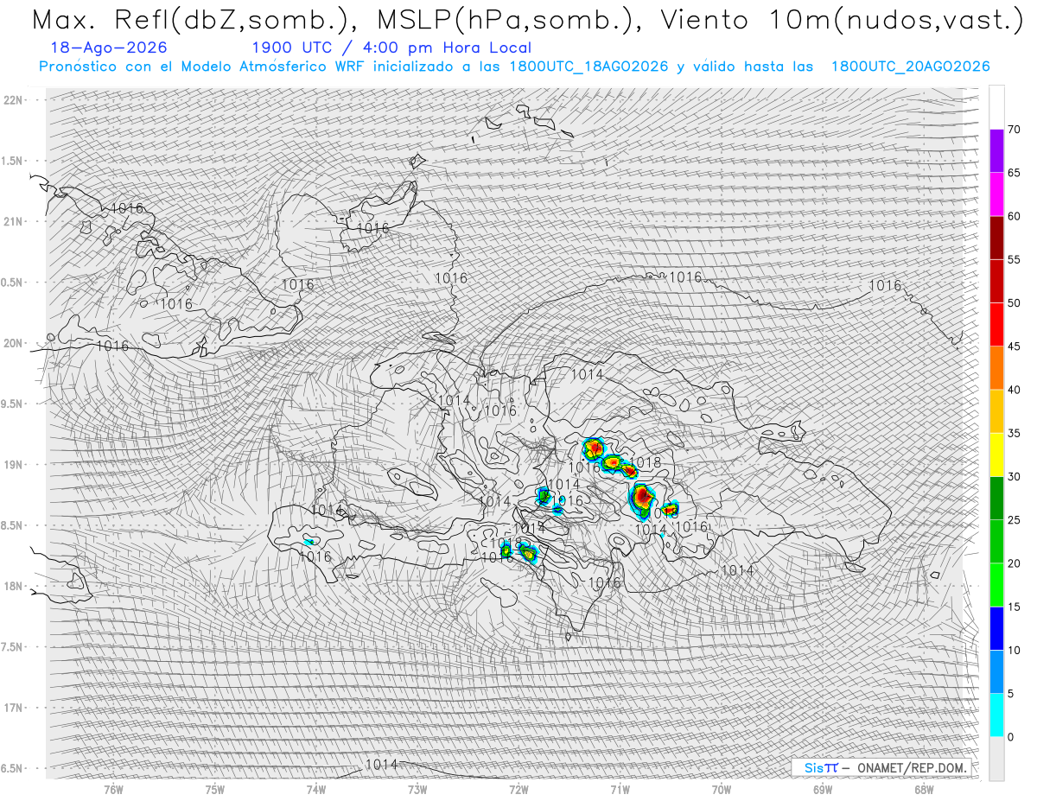Click the "21N" latitude label
1037x801 pixels.
tap(13, 221)
